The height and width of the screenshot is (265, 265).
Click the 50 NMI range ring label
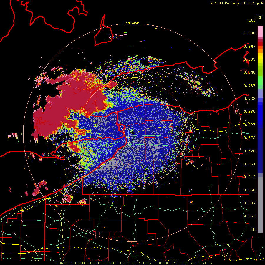tap(132, 78)
